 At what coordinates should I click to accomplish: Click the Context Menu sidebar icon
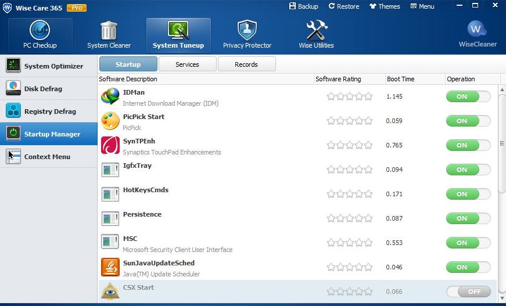tap(13, 156)
